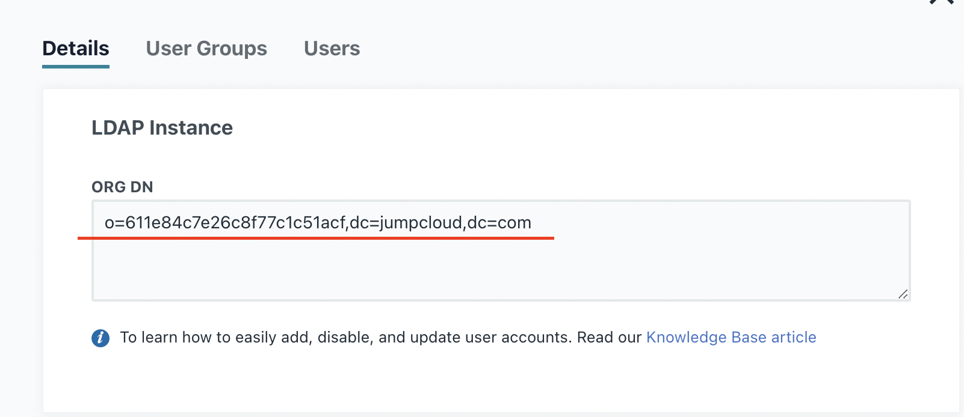
Task: Click the red underline beneath the DN
Action: coord(316,238)
